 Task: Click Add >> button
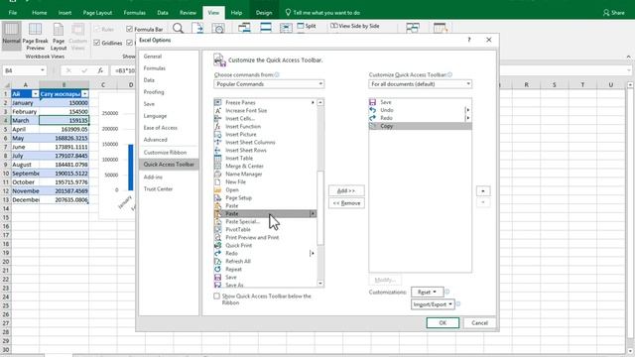346,190
